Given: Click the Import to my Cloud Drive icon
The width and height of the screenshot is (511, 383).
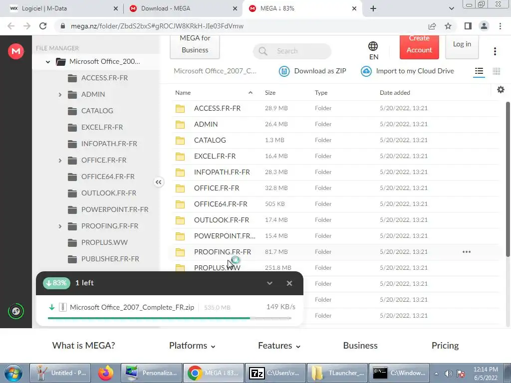Looking at the screenshot, I should [x=366, y=71].
